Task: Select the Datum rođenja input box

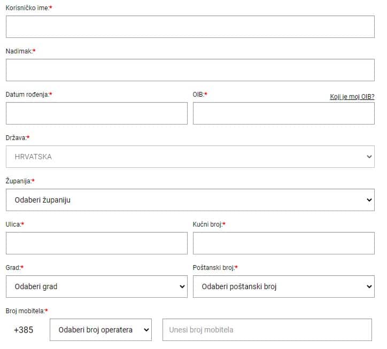Action: (x=97, y=113)
